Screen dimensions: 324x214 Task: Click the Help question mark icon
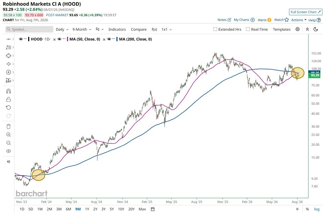pos(319,20)
